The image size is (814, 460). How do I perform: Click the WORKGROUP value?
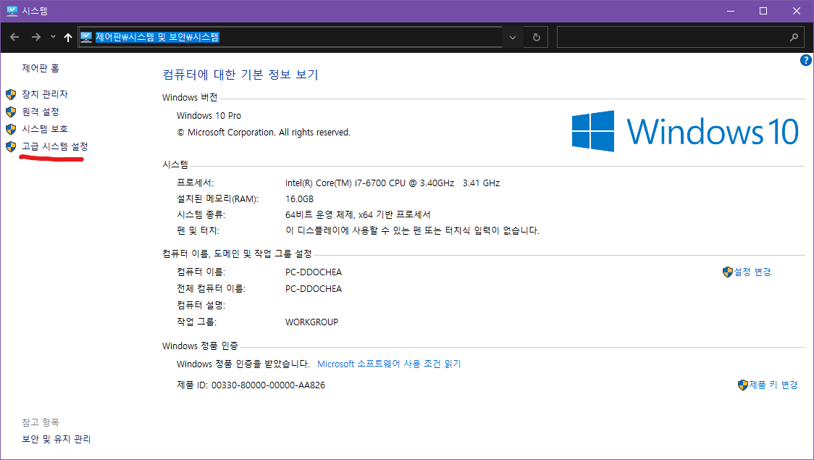[x=311, y=322]
